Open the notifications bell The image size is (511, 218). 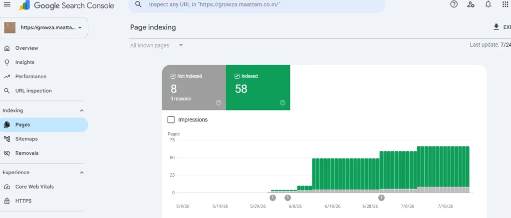click(488, 4)
